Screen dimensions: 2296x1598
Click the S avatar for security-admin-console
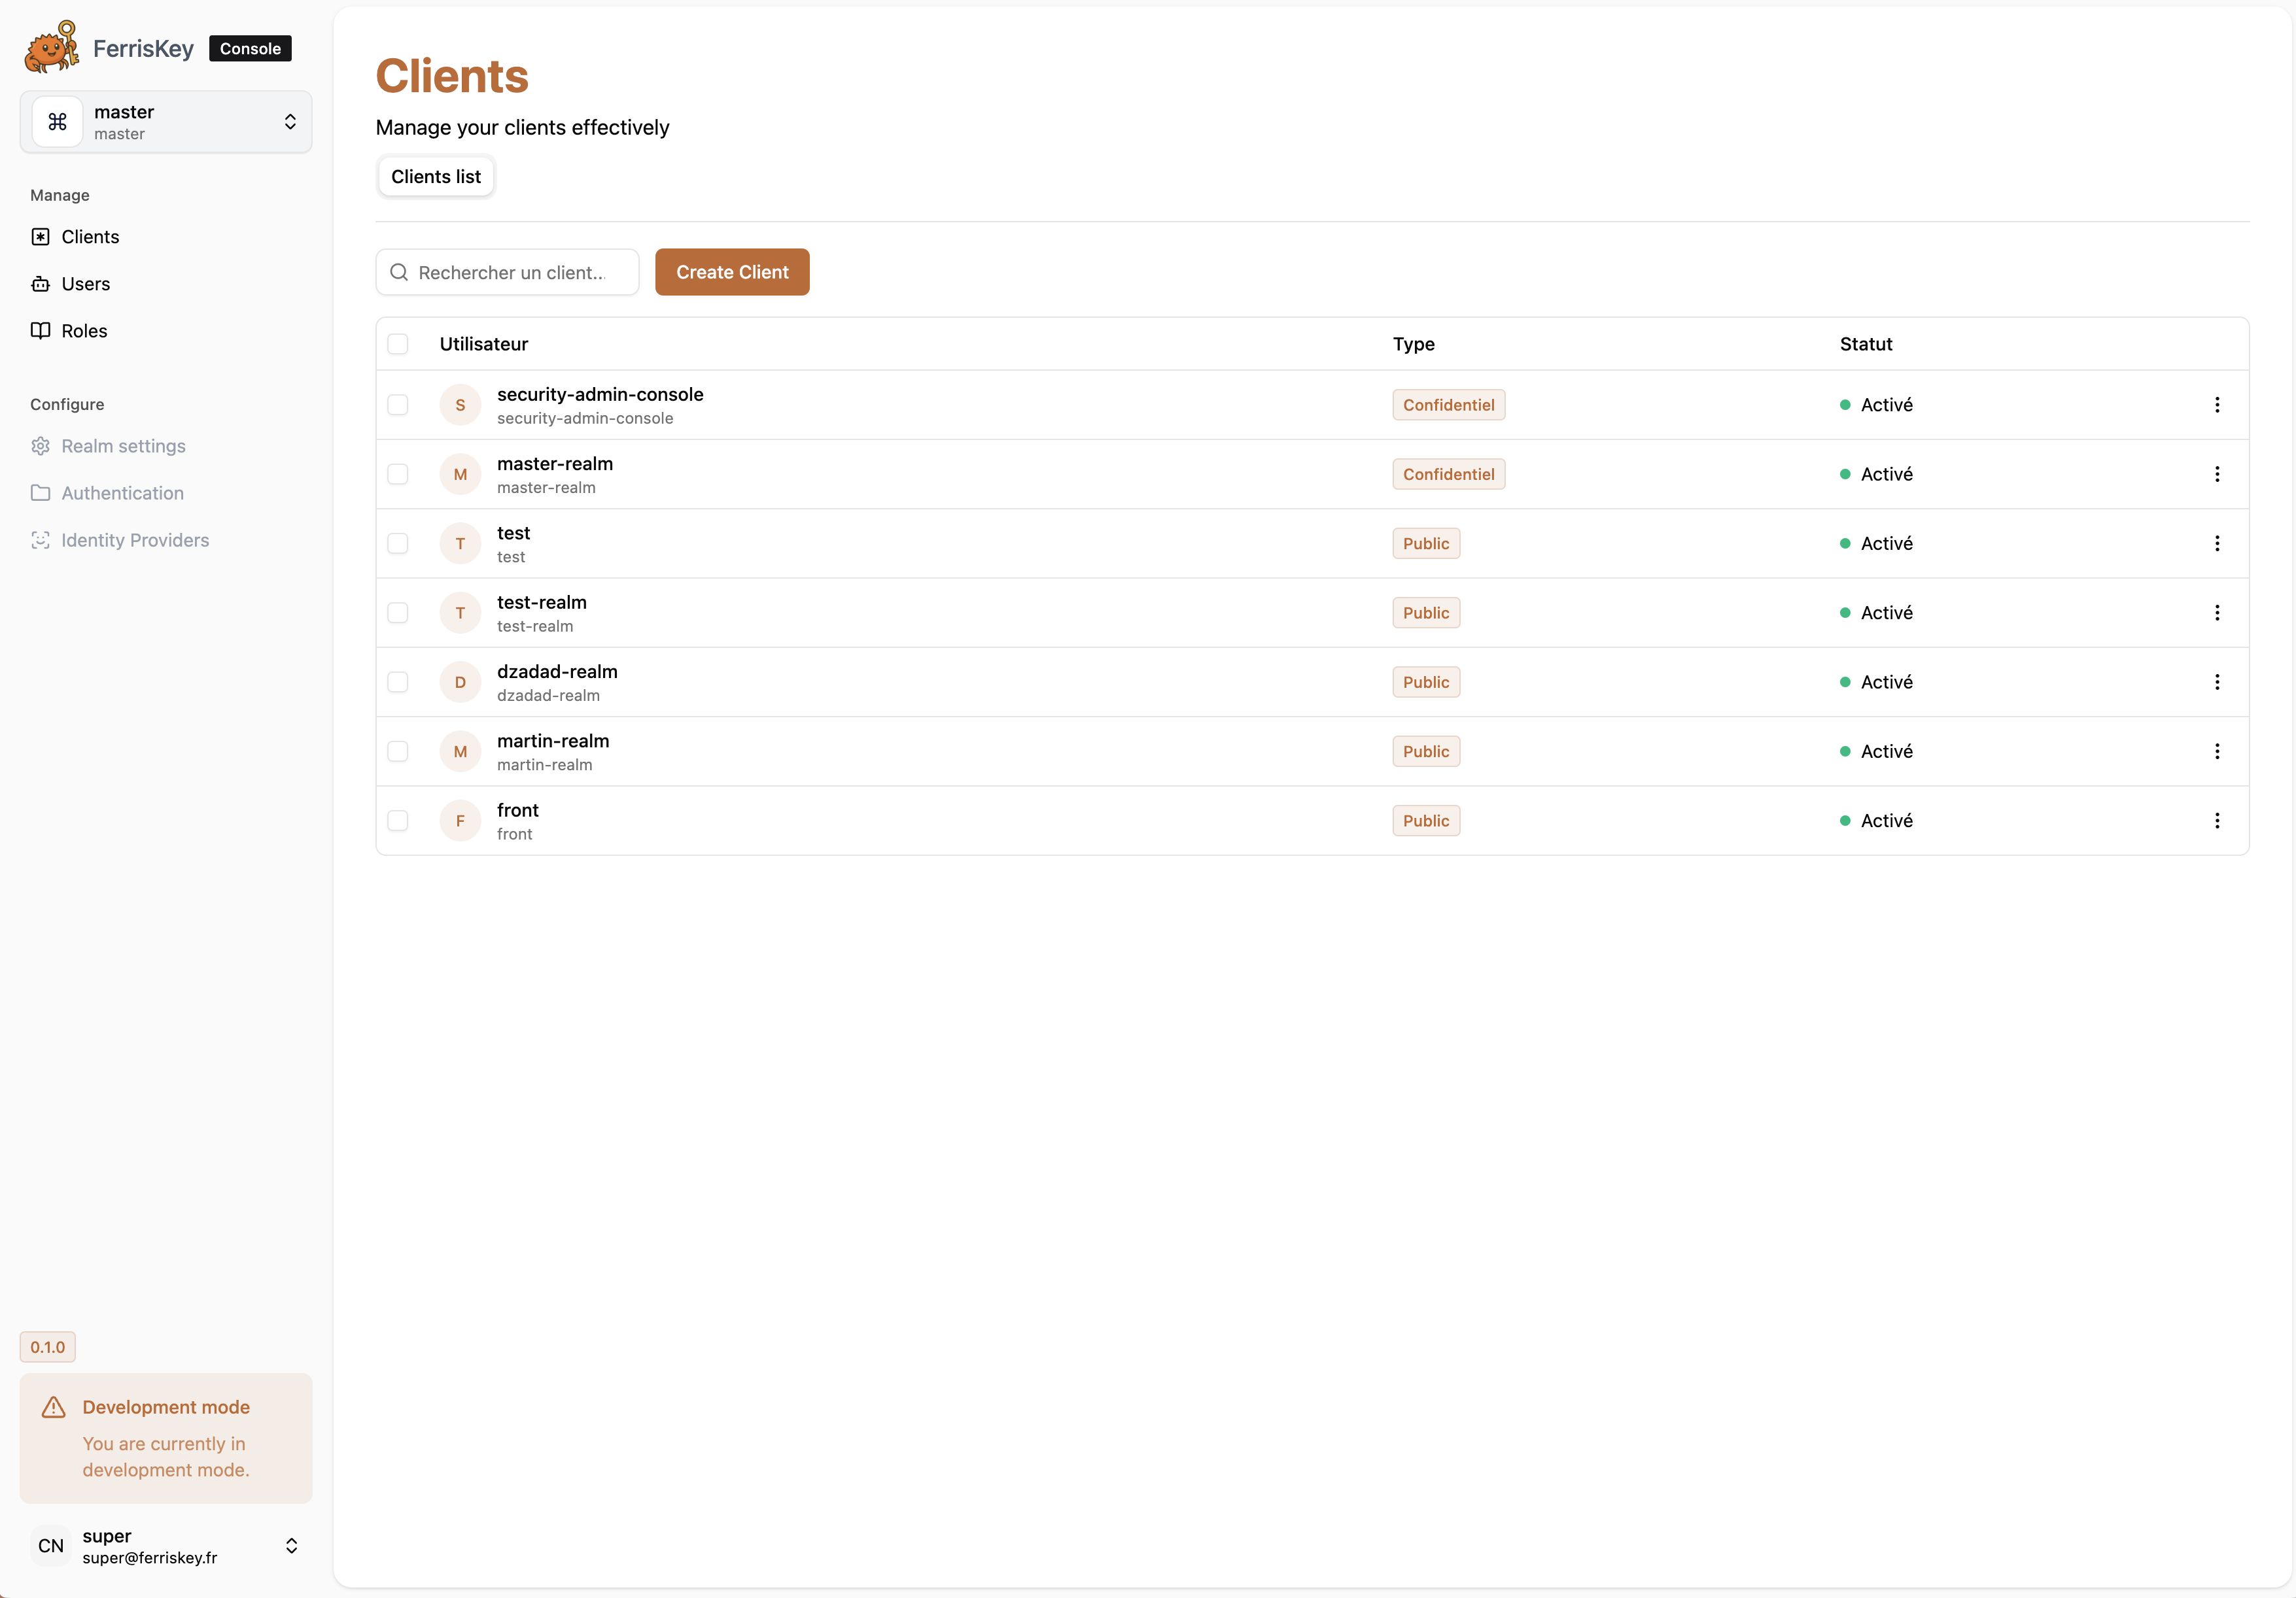tap(460, 405)
